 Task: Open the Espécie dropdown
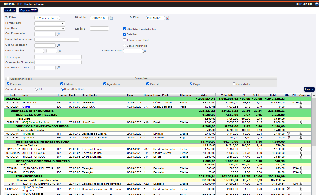click(x=99, y=29)
